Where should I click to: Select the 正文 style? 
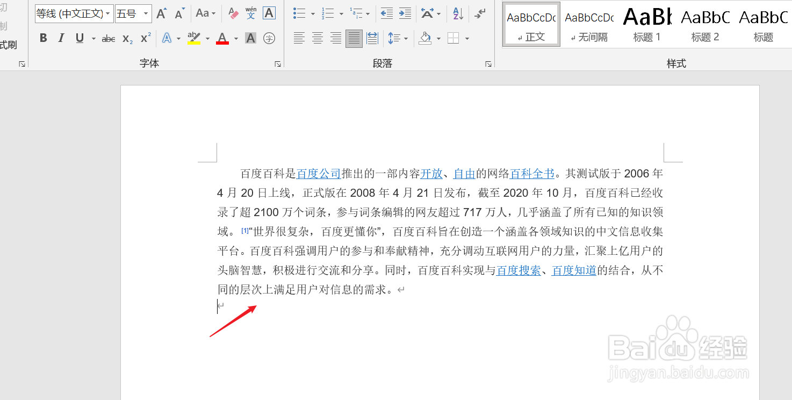531,24
